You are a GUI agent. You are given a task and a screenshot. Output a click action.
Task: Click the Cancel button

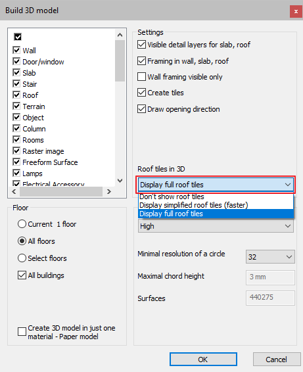276,360
